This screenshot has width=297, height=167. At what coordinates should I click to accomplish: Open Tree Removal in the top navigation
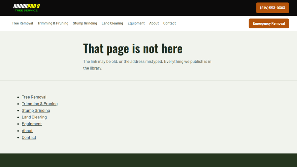[22, 23]
